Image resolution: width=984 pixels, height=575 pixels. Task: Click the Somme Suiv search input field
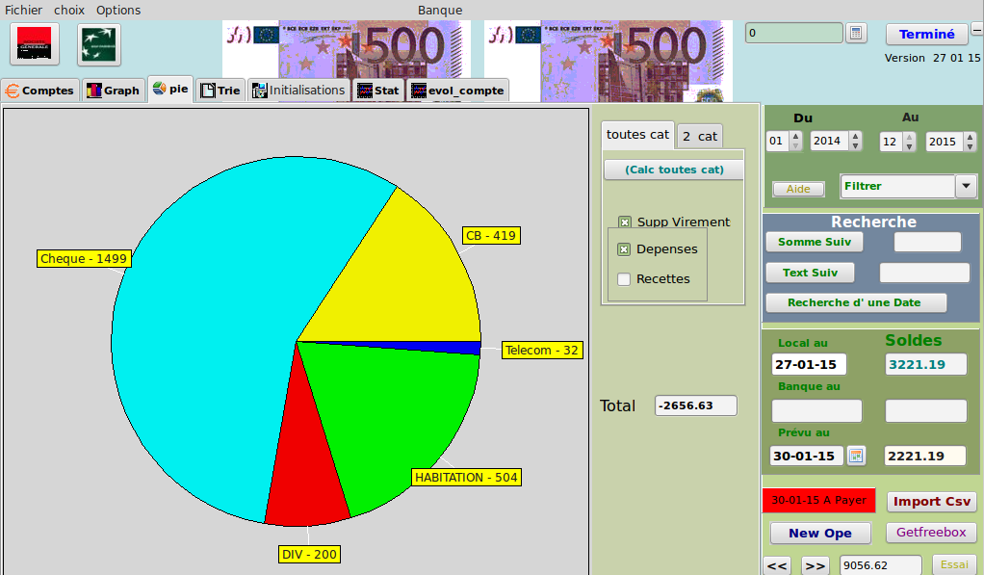click(x=927, y=242)
